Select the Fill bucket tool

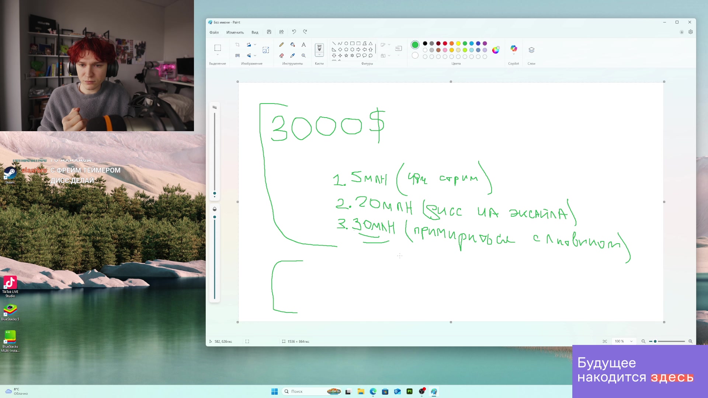coord(292,45)
